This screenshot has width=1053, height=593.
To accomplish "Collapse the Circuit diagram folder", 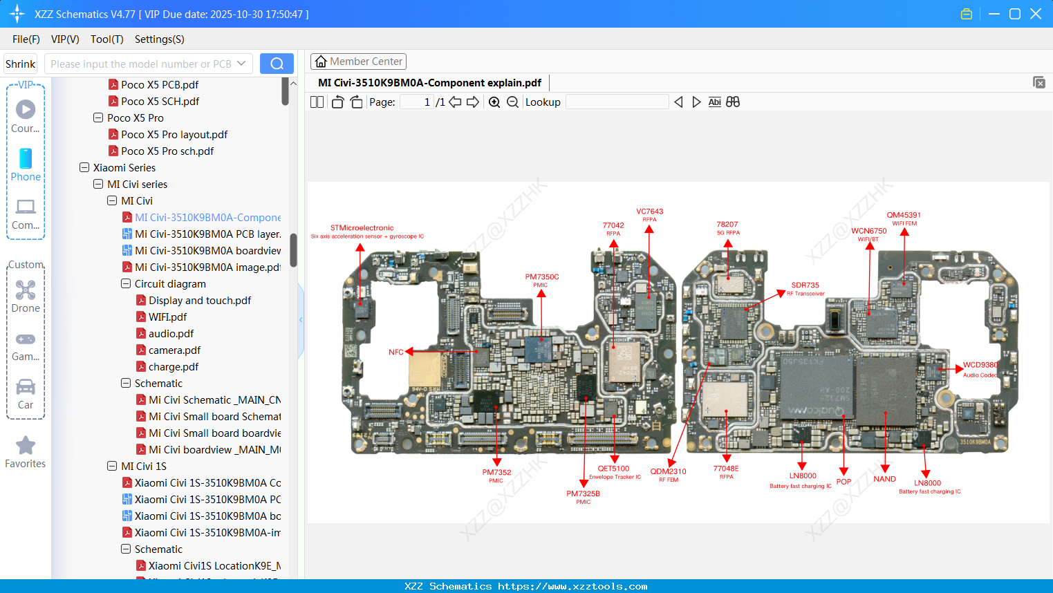I will pyautogui.click(x=126, y=283).
